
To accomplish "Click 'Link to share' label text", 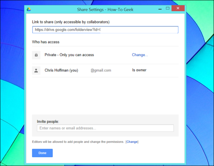I will point(71,22).
